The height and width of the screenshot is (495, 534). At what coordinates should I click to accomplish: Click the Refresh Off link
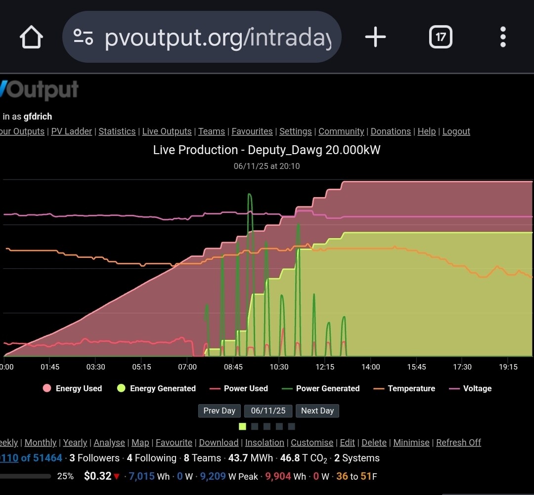pos(458,443)
